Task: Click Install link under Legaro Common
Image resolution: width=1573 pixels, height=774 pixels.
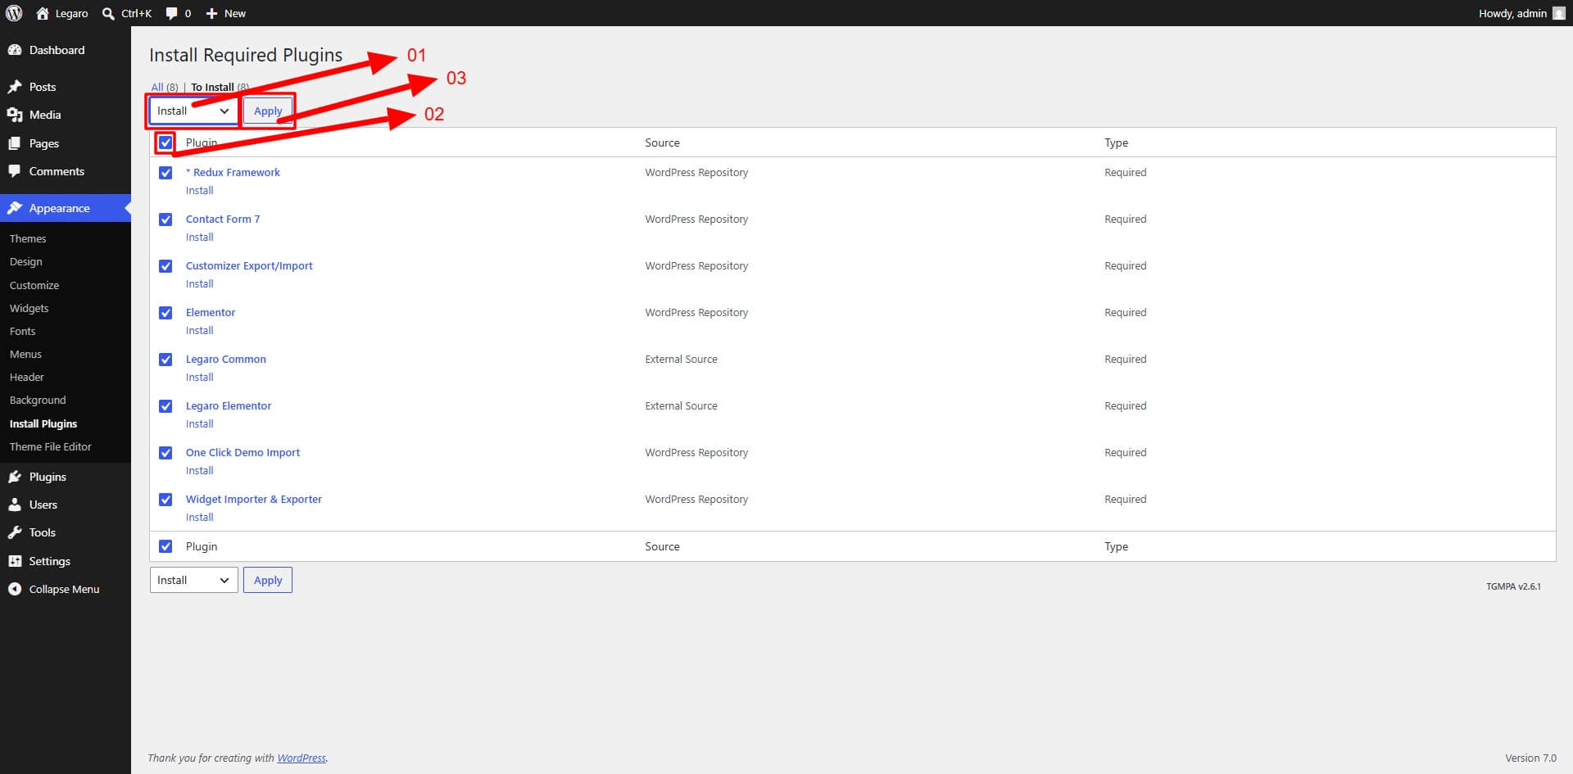Action: (x=199, y=378)
